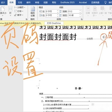Click the 上移一层 bring forward button
Screen dimensions: 112x112
pyautogui.click(x=103, y=11)
